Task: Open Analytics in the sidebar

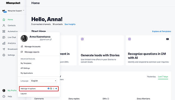Action: pos(12,43)
